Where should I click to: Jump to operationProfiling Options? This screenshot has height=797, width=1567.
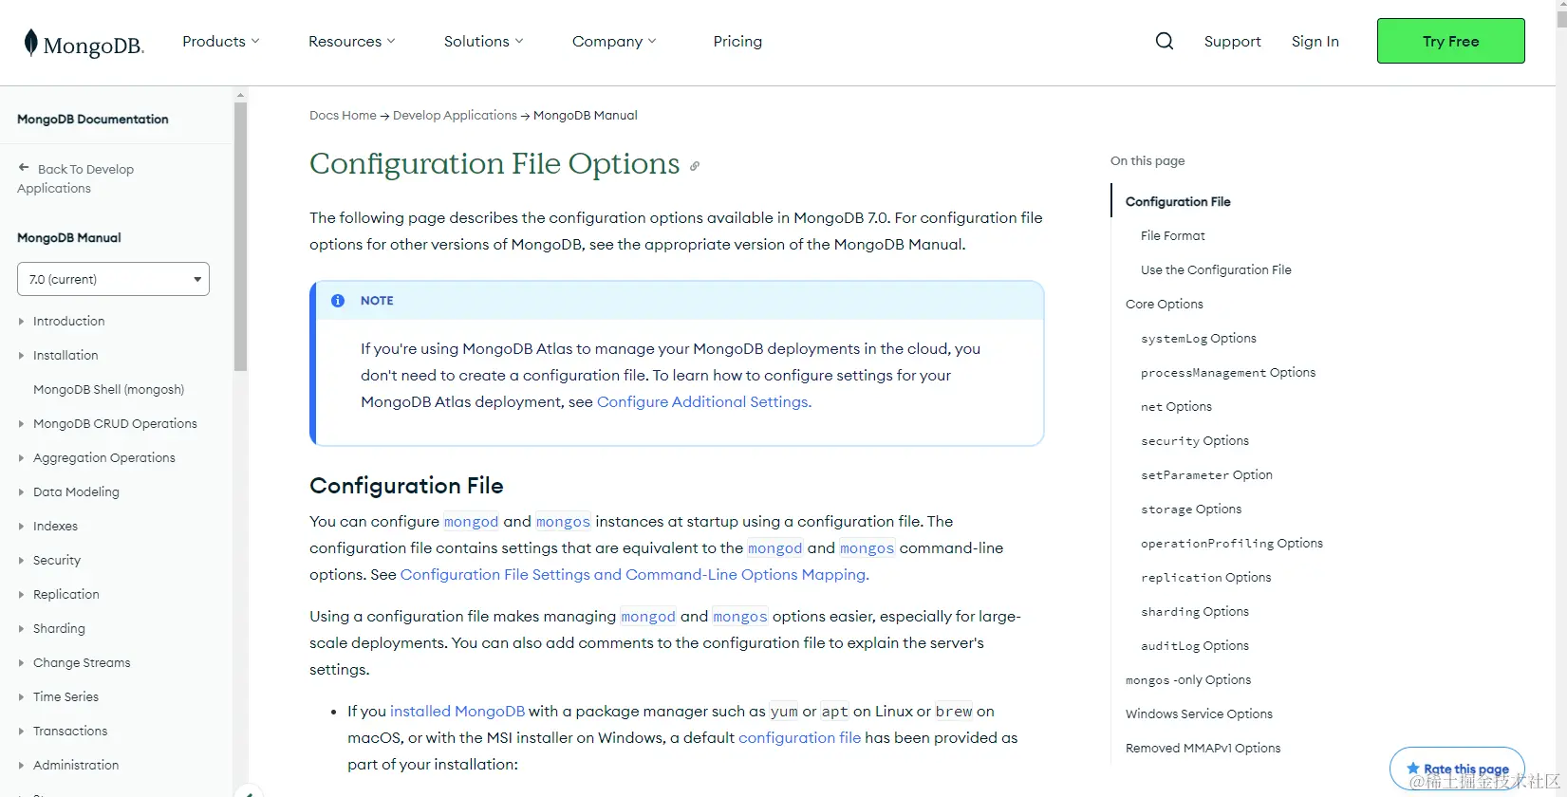click(1232, 543)
